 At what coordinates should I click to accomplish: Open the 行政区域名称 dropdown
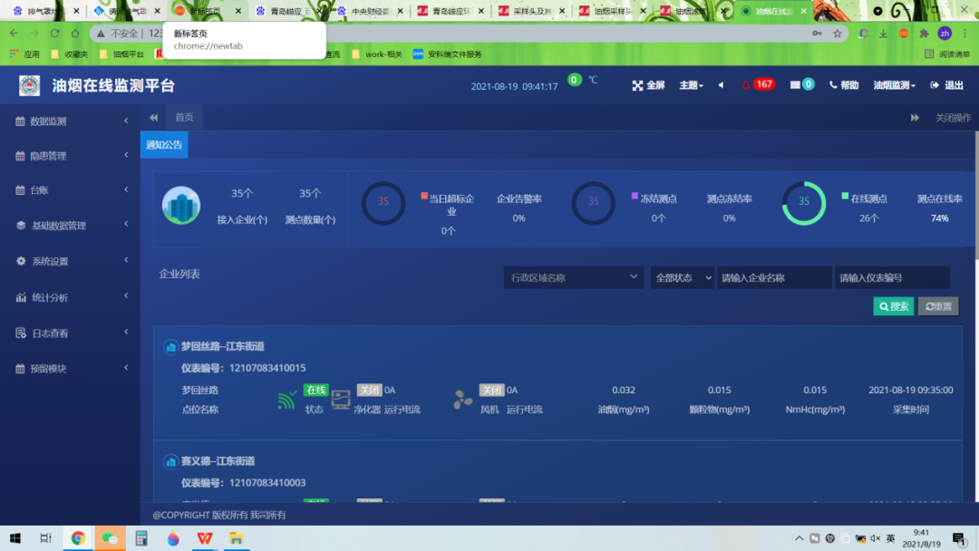tap(573, 276)
